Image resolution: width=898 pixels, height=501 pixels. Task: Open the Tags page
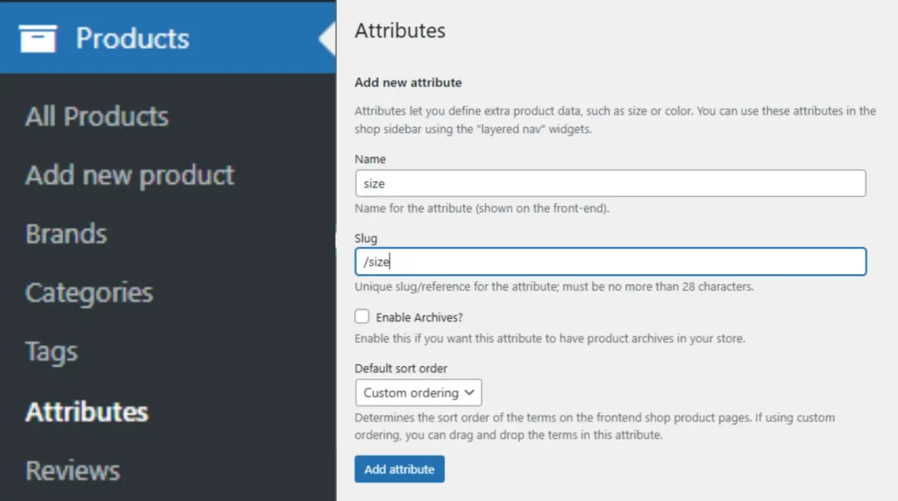(52, 352)
